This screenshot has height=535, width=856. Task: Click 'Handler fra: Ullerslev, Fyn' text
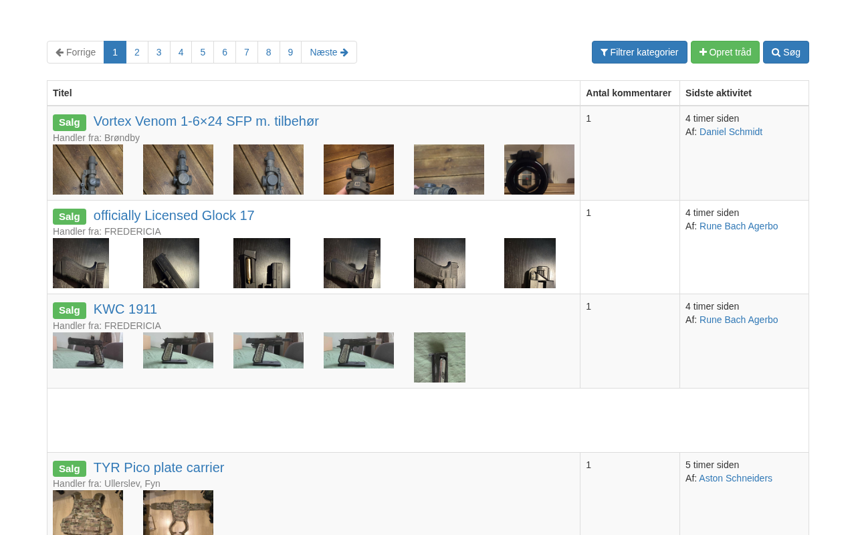click(x=106, y=484)
